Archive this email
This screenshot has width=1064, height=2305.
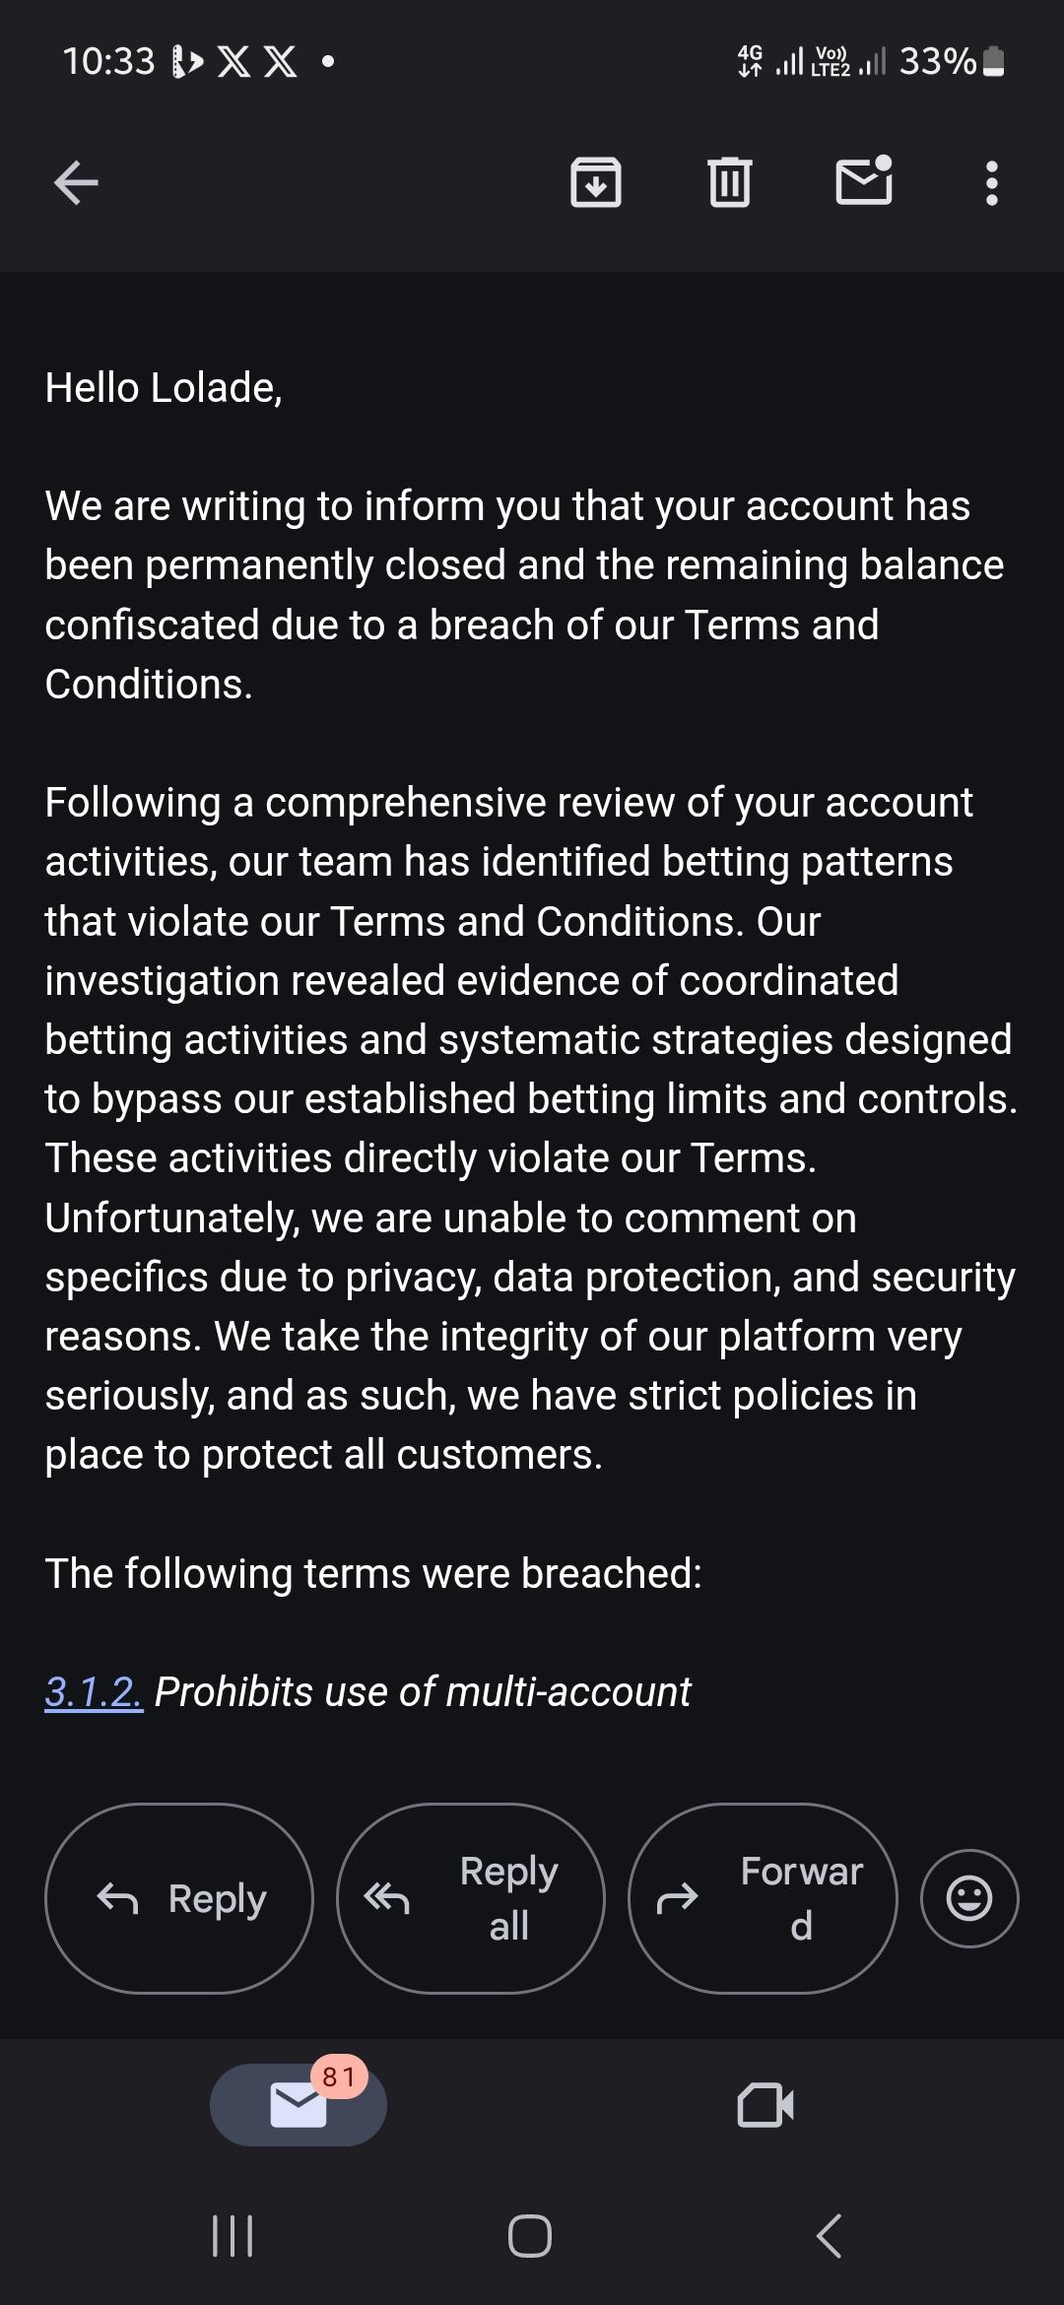596,182
